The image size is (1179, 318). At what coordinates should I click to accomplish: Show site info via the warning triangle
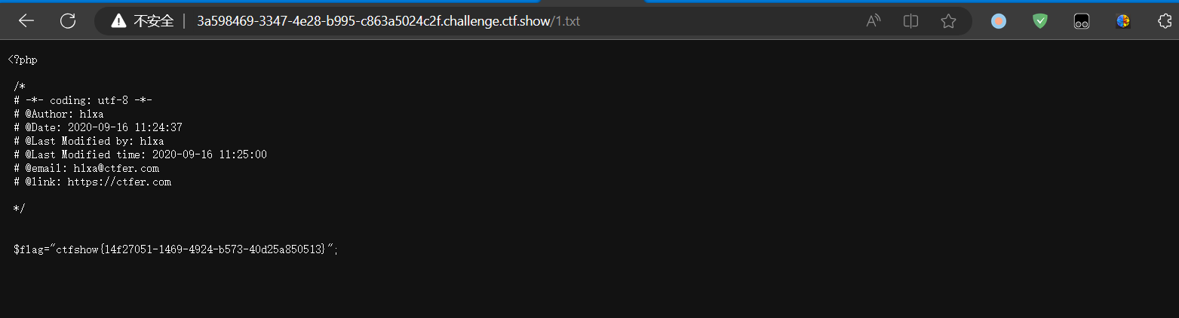pos(118,21)
